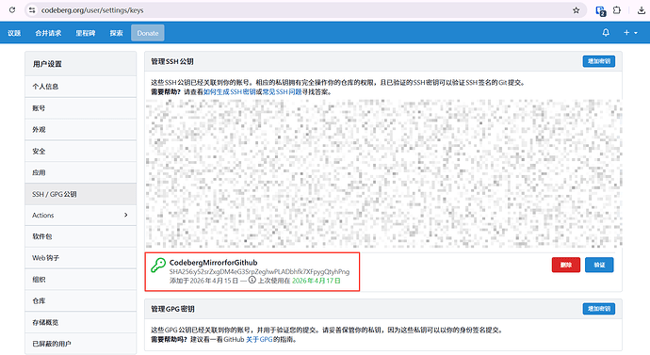Click the Donate button

click(148, 33)
